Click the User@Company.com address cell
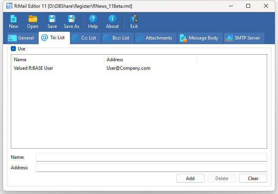278x194 pixels. click(128, 68)
